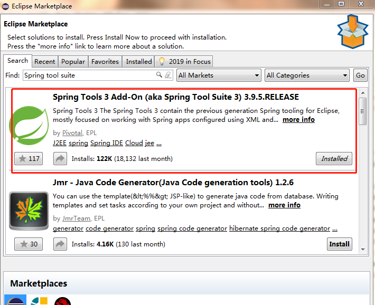This screenshot has width=375, height=305.
Task: Maximize the Eclipse Marketplace window
Action: click(x=341, y=4)
